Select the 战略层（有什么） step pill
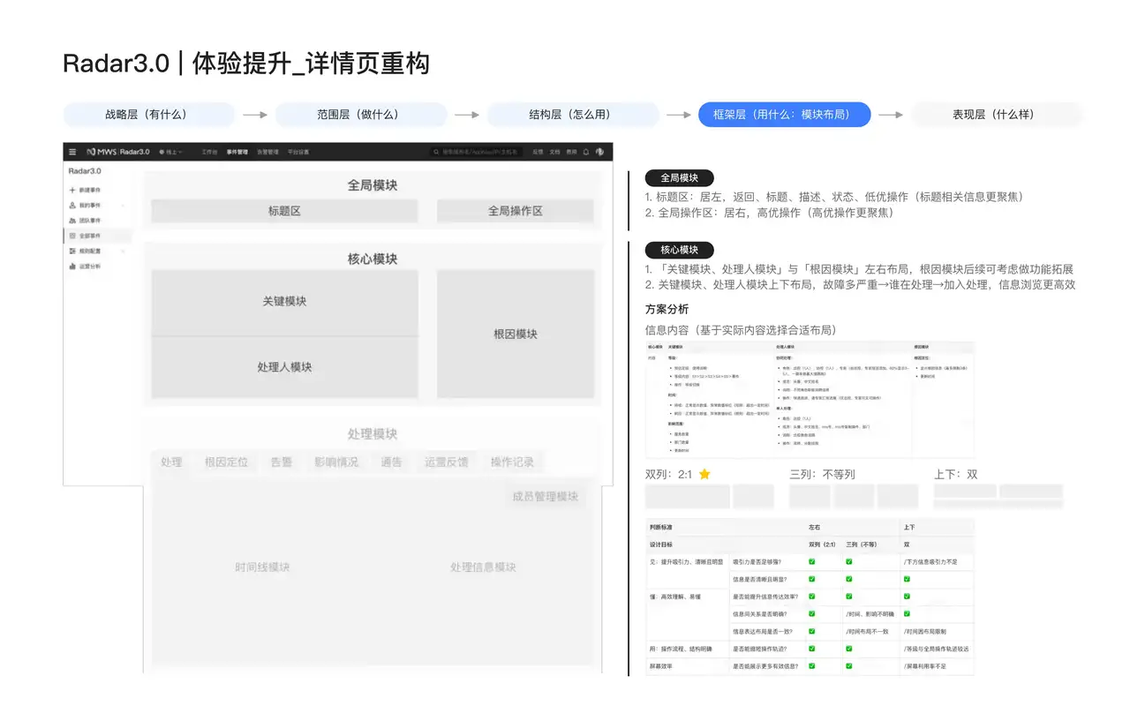This screenshot has height=706, width=1130. (x=148, y=115)
